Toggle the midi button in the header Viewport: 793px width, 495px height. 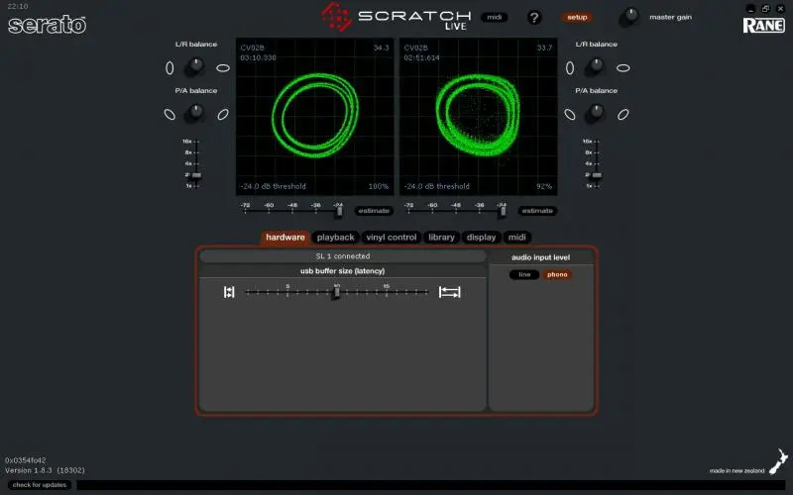[494, 17]
